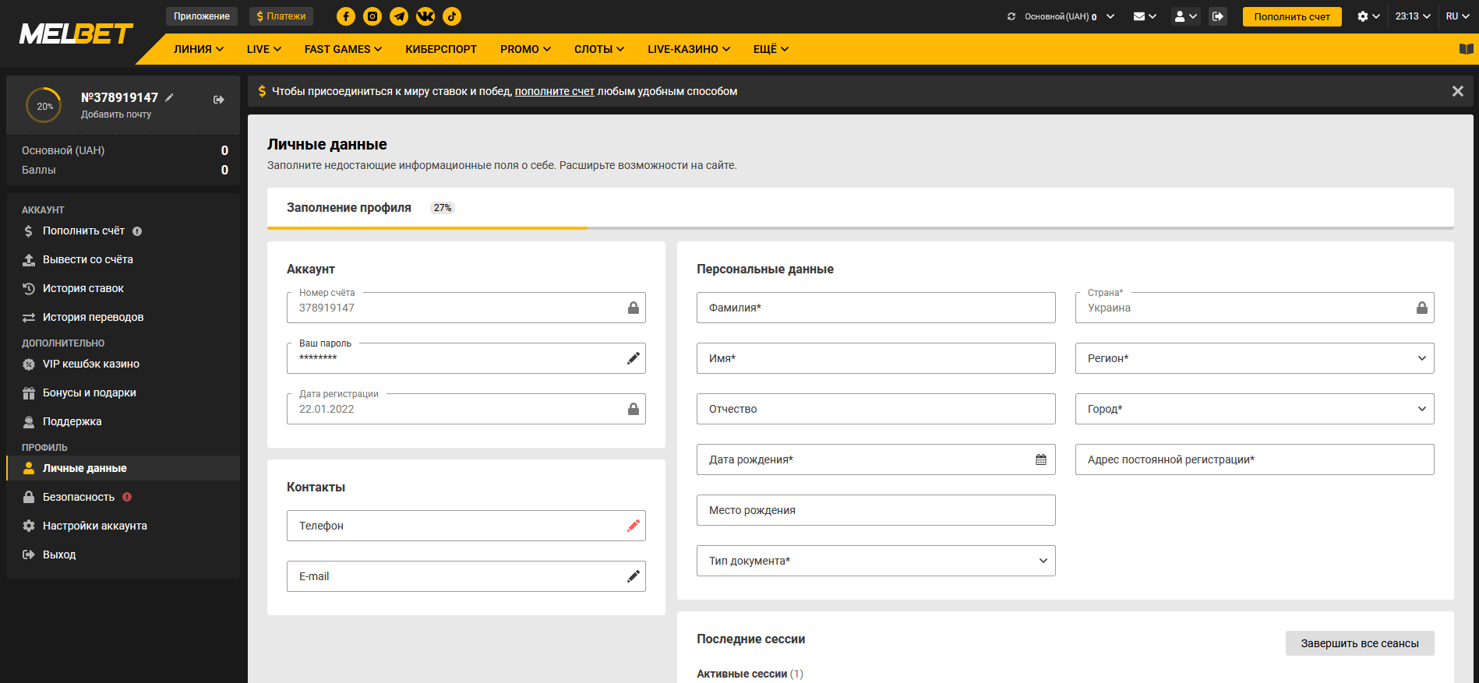
Task: Click the book icon at the right of the menu bar
Action: tap(1466, 49)
